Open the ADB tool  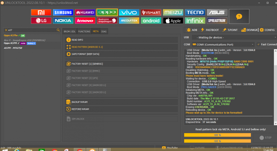point(192,30)
